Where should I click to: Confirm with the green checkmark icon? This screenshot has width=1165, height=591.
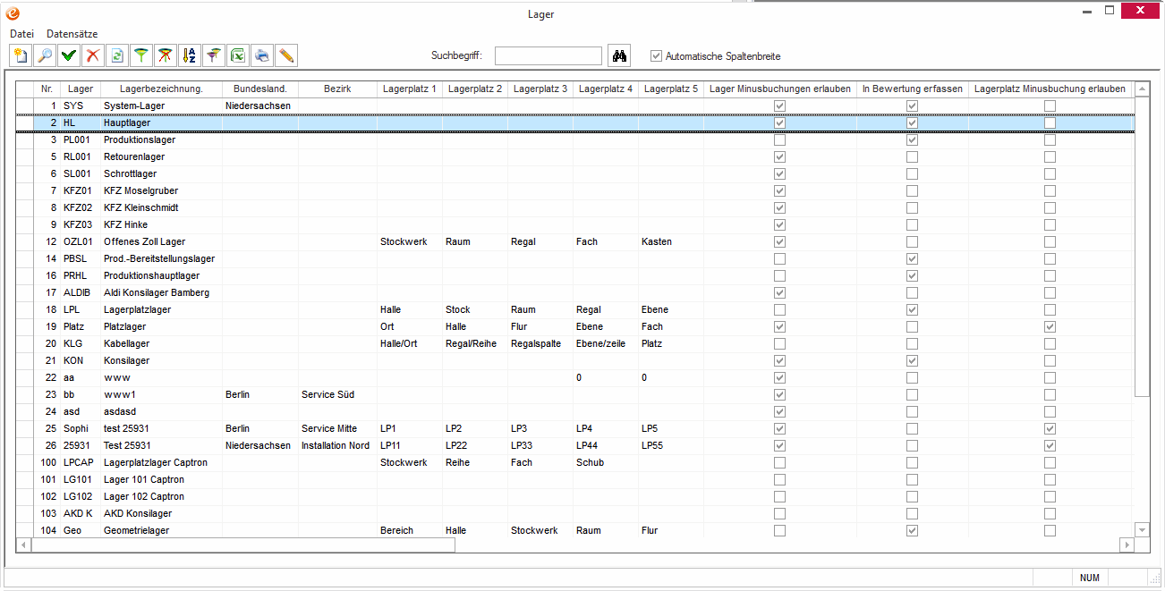(68, 55)
